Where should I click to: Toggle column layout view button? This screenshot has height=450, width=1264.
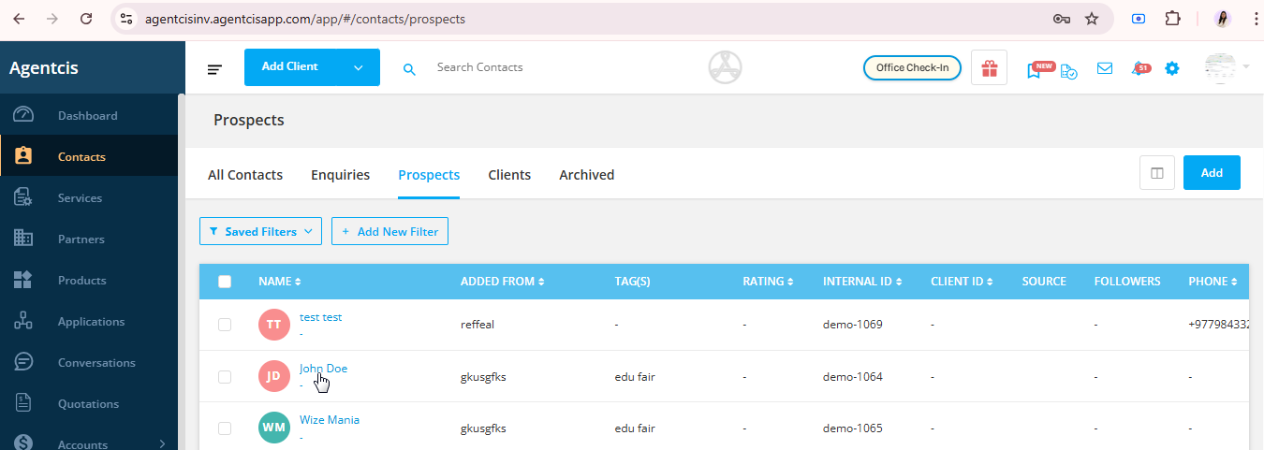coord(1157,173)
